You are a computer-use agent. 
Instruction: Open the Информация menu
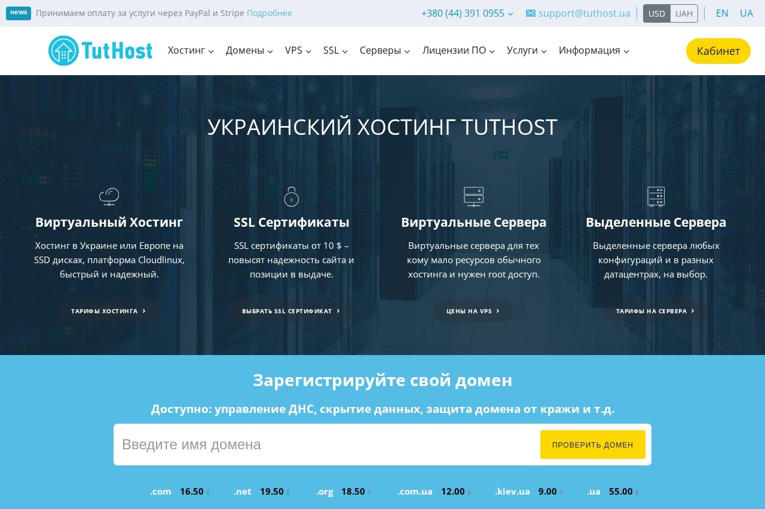(593, 51)
